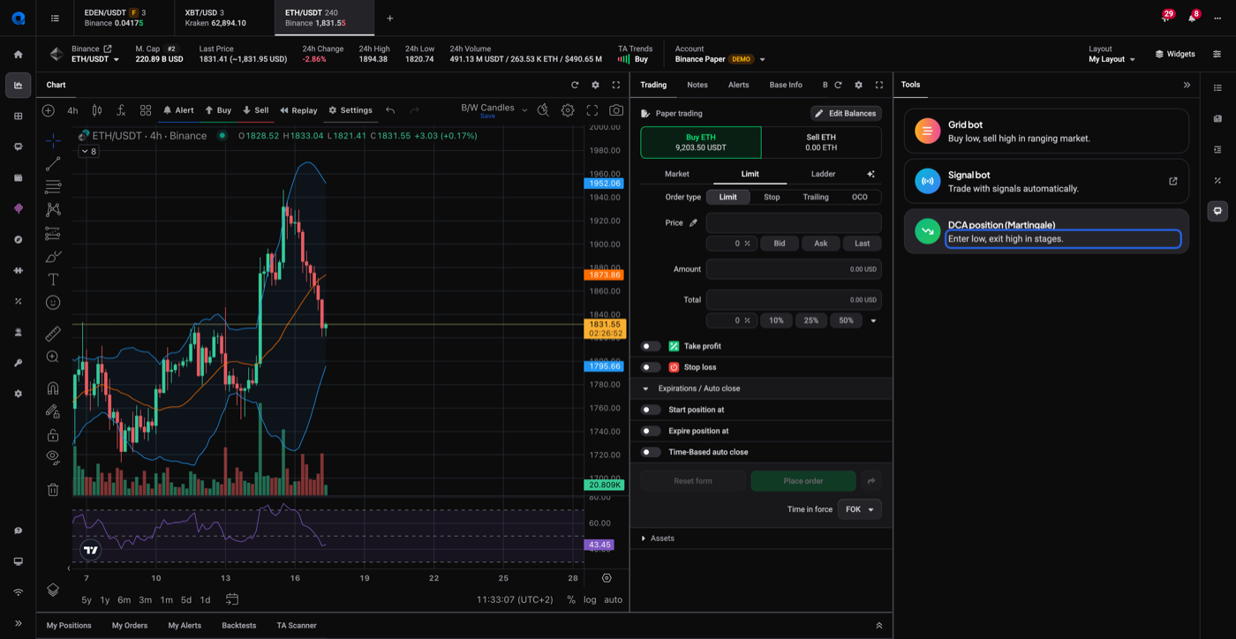The height and width of the screenshot is (639, 1236).
Task: Go to the home sidebar icon
Action: coord(18,54)
